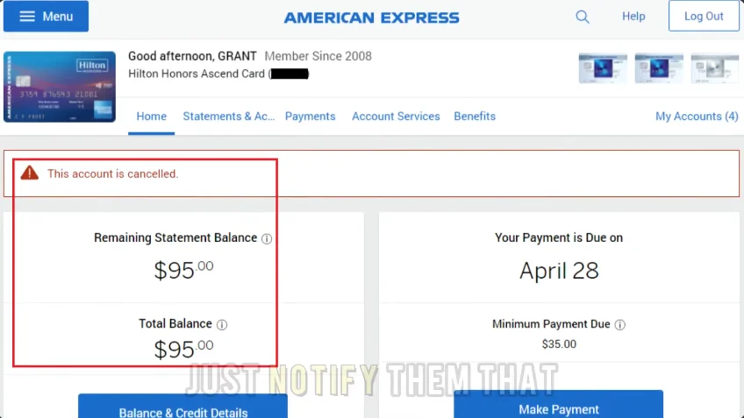Select the Hilton Honors card image
Screen dimensions: 744x418
[60, 87]
